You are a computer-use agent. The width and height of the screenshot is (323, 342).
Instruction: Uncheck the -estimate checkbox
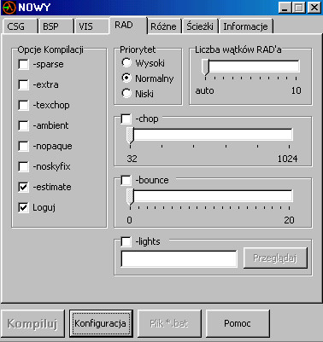[x=23, y=187]
